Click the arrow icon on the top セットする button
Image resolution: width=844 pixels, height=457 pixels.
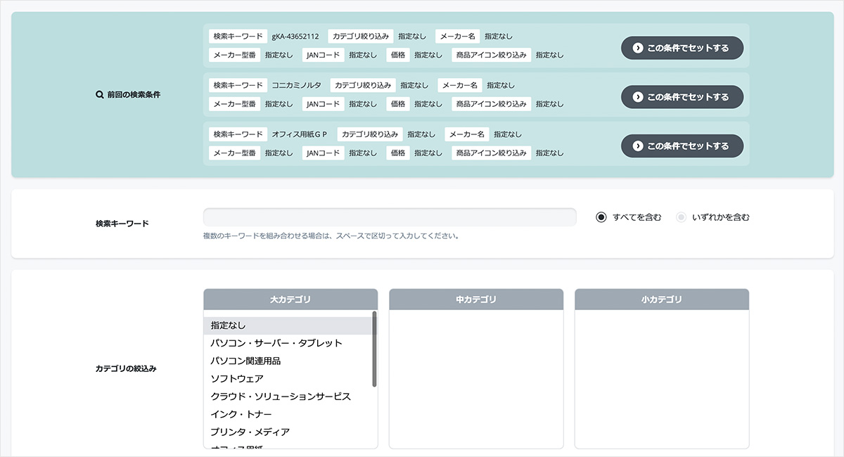coord(639,48)
